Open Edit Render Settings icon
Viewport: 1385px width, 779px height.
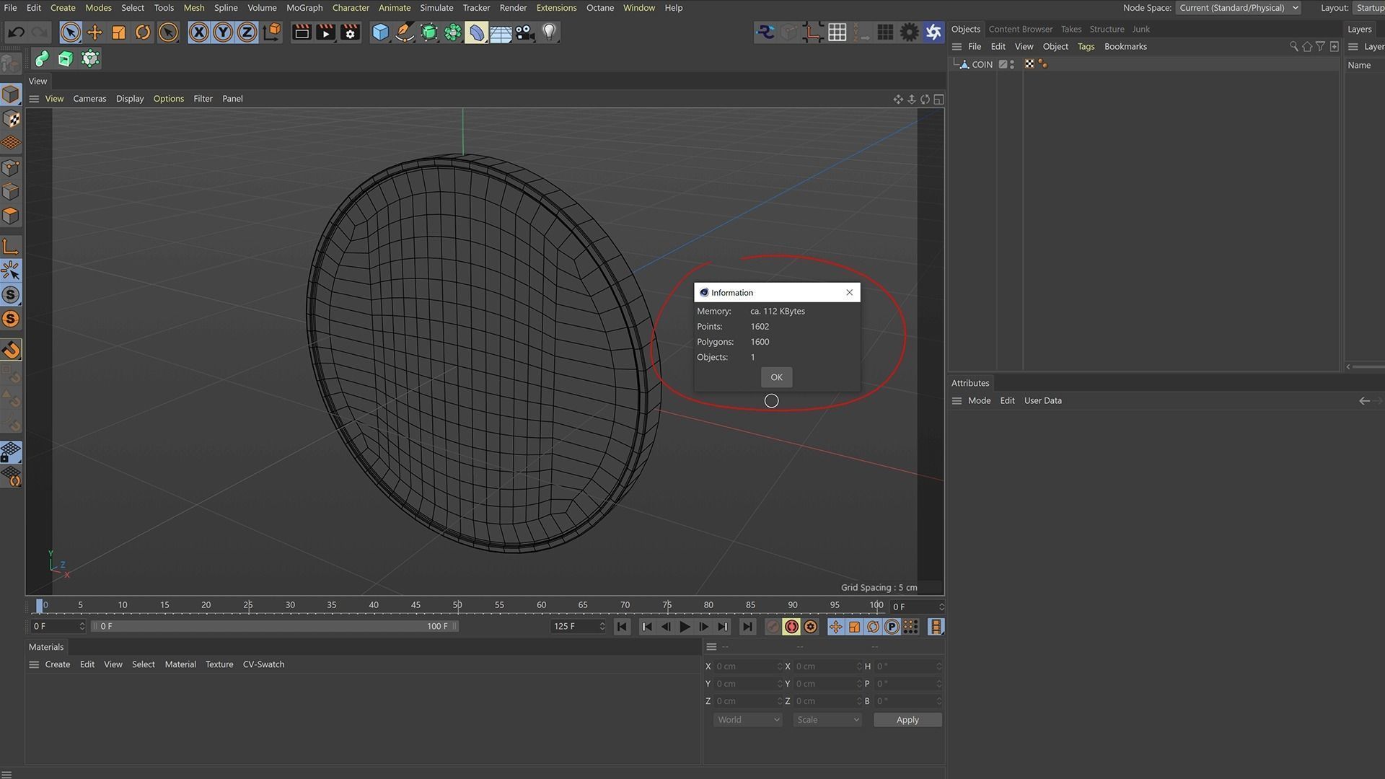click(x=350, y=32)
